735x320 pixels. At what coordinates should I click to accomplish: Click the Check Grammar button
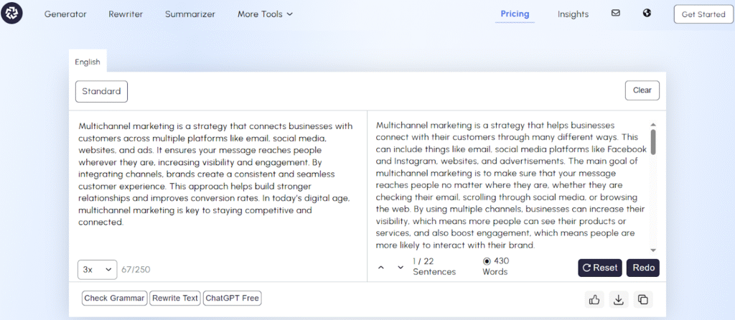click(115, 298)
